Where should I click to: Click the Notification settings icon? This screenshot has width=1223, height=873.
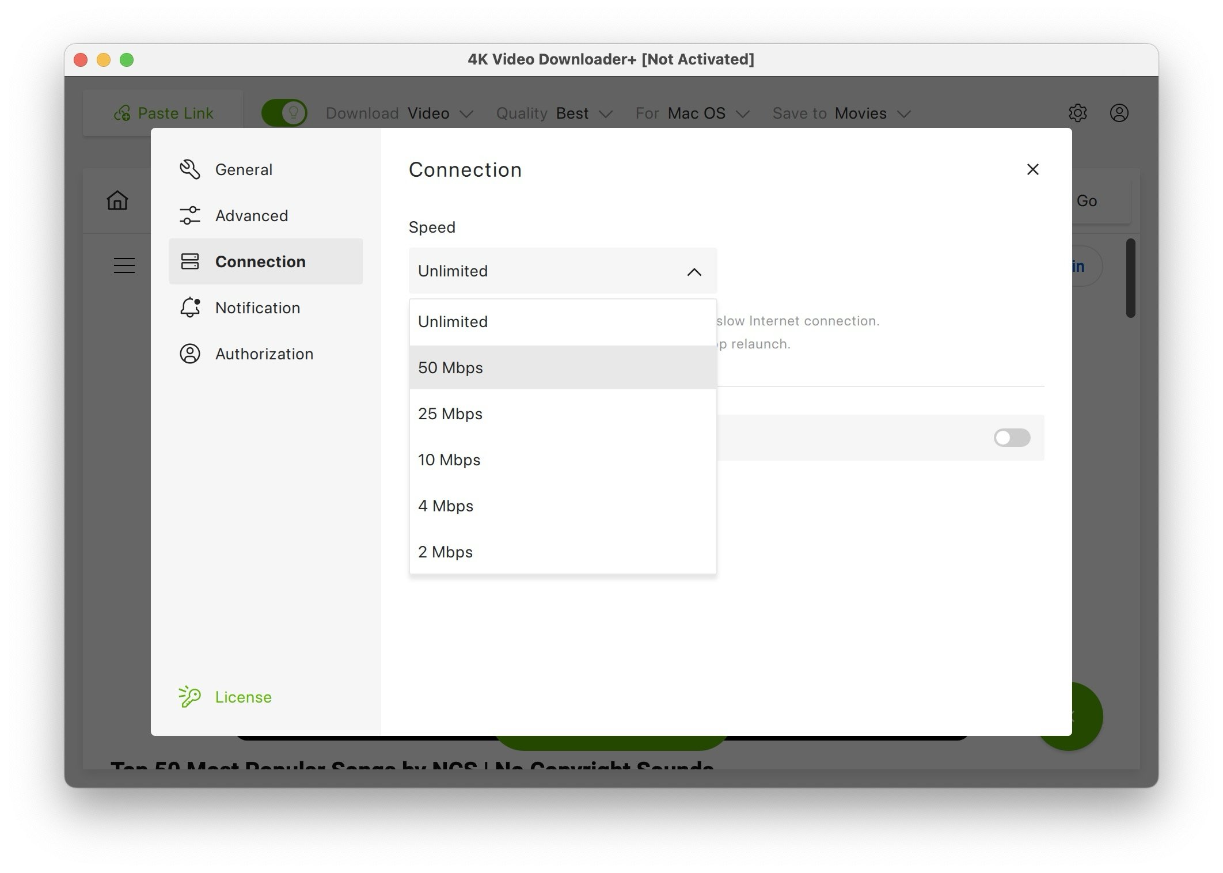pos(190,307)
